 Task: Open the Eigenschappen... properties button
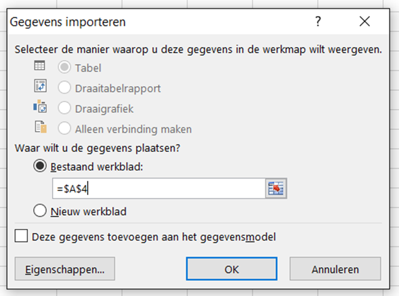tap(65, 269)
